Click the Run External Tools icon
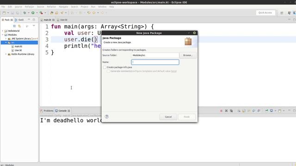 click(x=41, y=13)
